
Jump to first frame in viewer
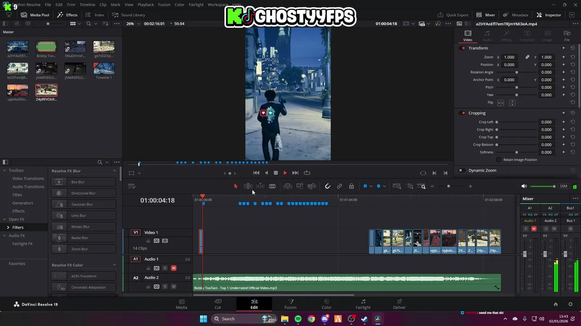[256, 173]
